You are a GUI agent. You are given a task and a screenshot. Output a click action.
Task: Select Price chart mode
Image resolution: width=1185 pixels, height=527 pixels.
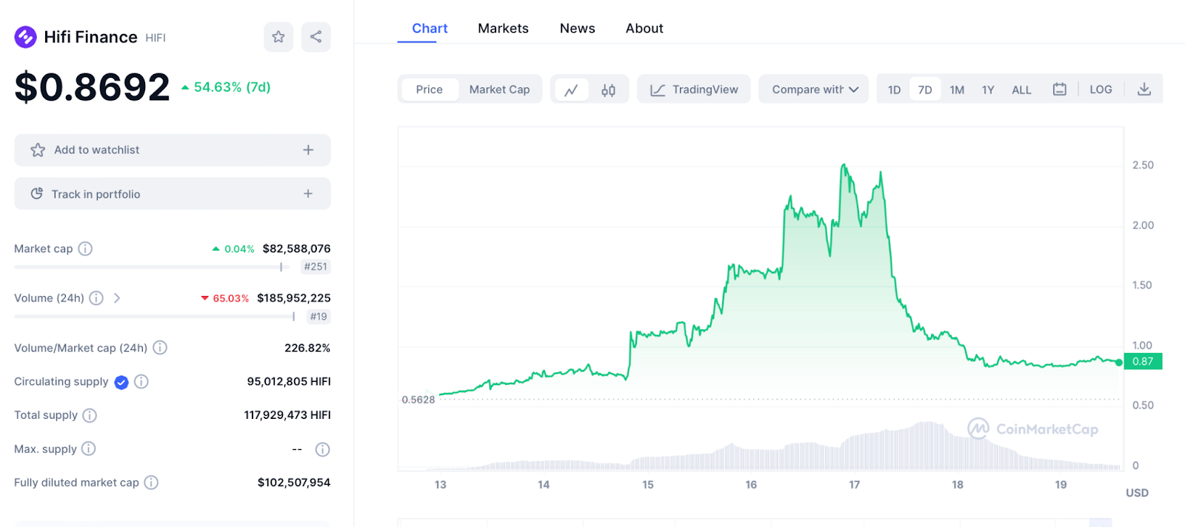point(430,90)
